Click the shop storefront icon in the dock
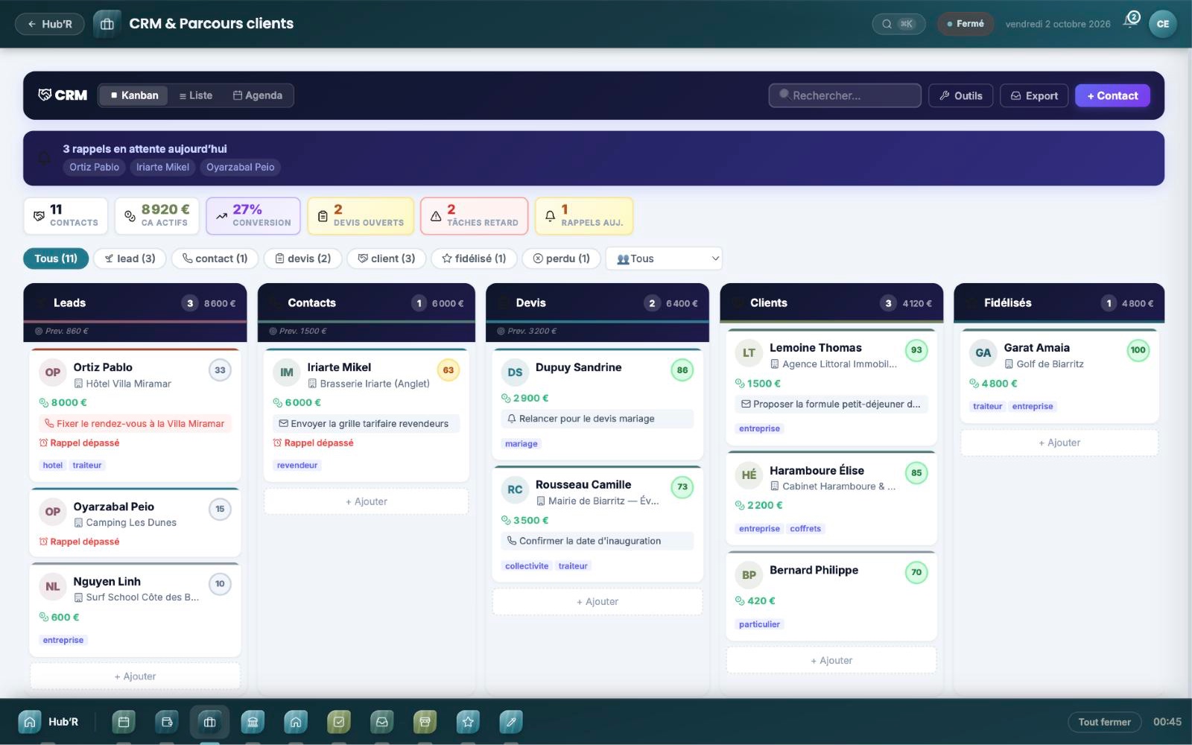Screen dimensions: 1192x745 pyautogui.click(x=425, y=722)
